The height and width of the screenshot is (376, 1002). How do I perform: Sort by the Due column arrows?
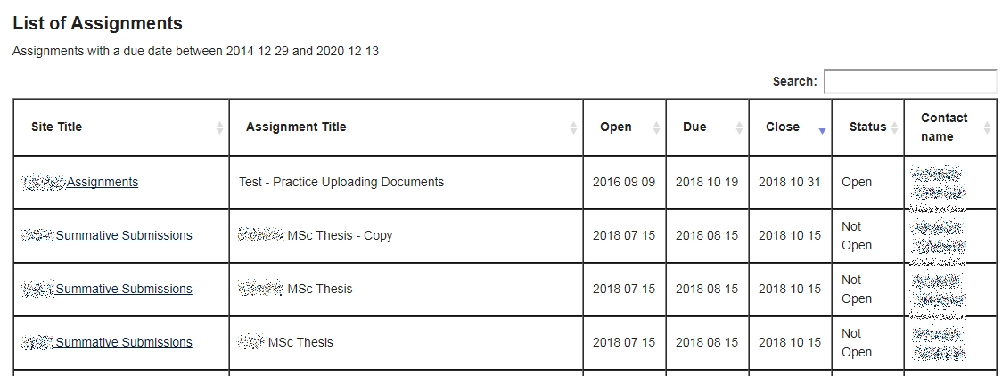click(739, 127)
